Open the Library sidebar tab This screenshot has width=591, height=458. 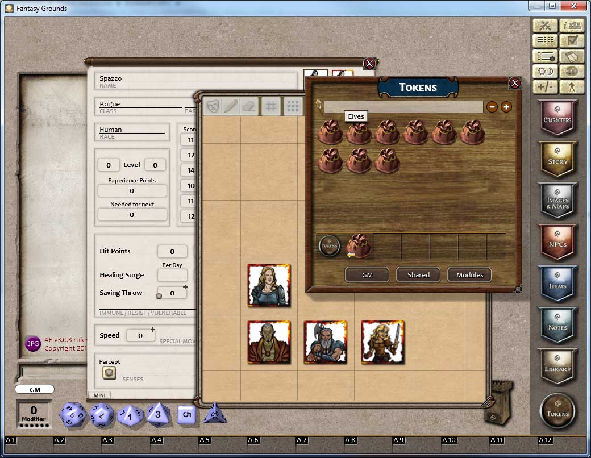[557, 367]
